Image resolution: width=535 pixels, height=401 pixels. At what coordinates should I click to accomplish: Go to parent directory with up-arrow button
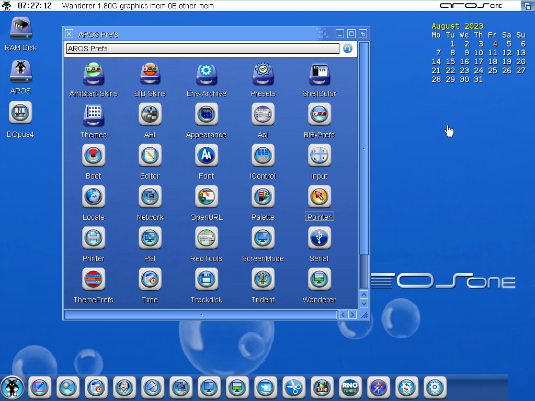coord(348,49)
